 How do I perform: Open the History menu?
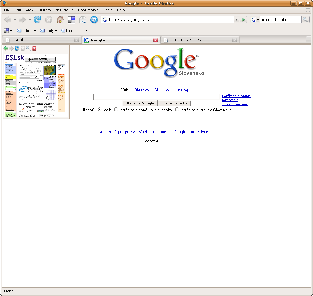point(45,10)
